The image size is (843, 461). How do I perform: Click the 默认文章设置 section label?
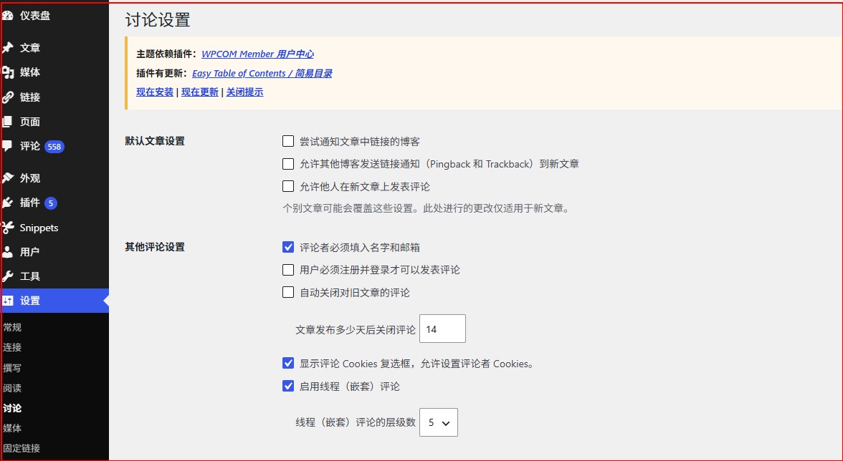coord(155,141)
